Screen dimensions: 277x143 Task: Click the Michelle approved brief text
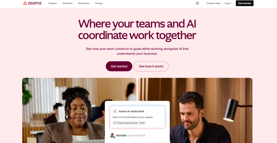pyautogui.click(x=131, y=136)
